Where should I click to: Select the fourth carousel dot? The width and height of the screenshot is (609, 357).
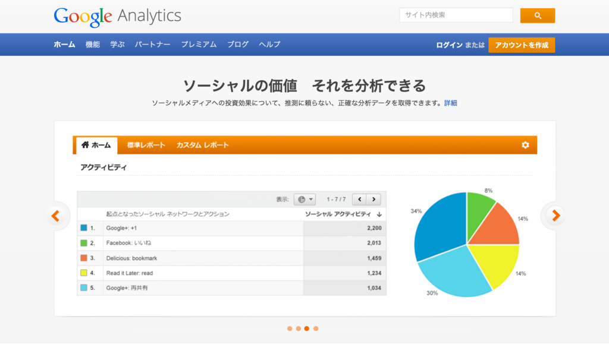(316, 328)
